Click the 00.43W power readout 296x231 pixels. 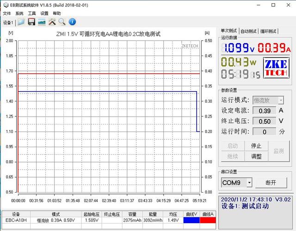pos(239,62)
